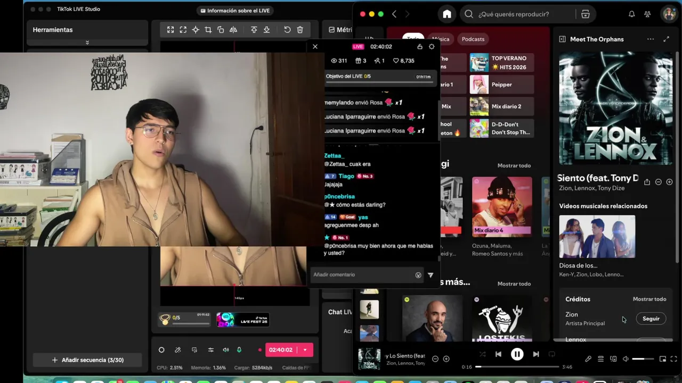682x383 pixels.
Task: Click the magic wand effects icon
Action: click(178, 349)
